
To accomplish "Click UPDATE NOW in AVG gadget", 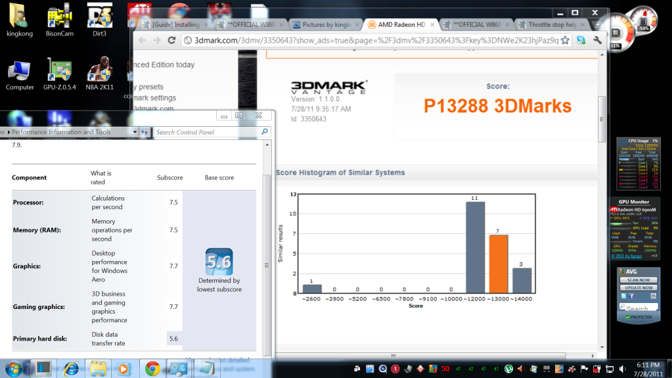I will coord(638,288).
